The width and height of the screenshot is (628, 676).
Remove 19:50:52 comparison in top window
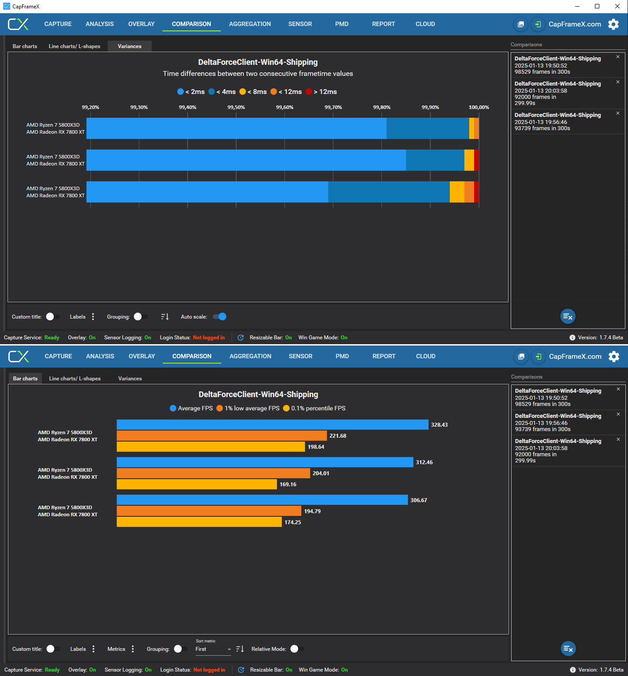pos(618,57)
